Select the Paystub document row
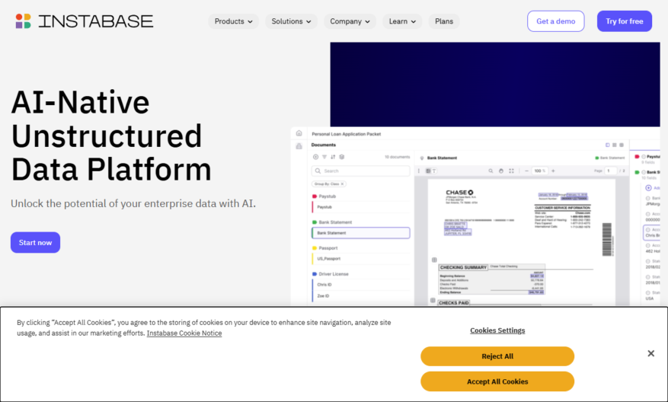This screenshot has height=402, width=668. click(x=361, y=207)
